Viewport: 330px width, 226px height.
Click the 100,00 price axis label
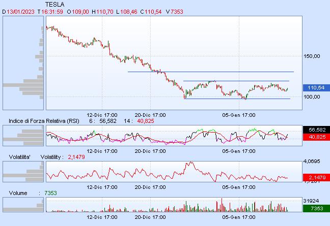[312, 96]
